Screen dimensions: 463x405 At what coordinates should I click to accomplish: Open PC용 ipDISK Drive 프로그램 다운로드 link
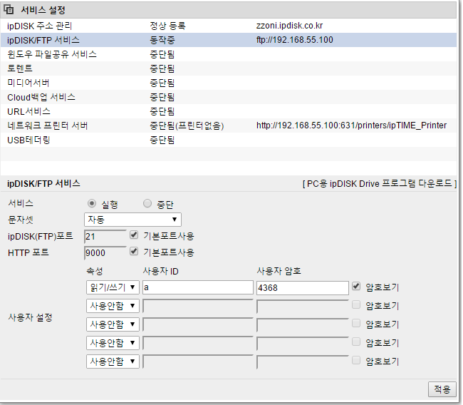[380, 183]
